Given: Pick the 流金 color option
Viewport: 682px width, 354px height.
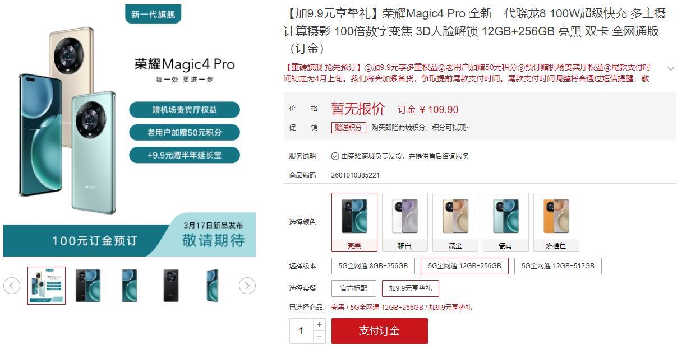Looking at the screenshot, I should (x=455, y=222).
